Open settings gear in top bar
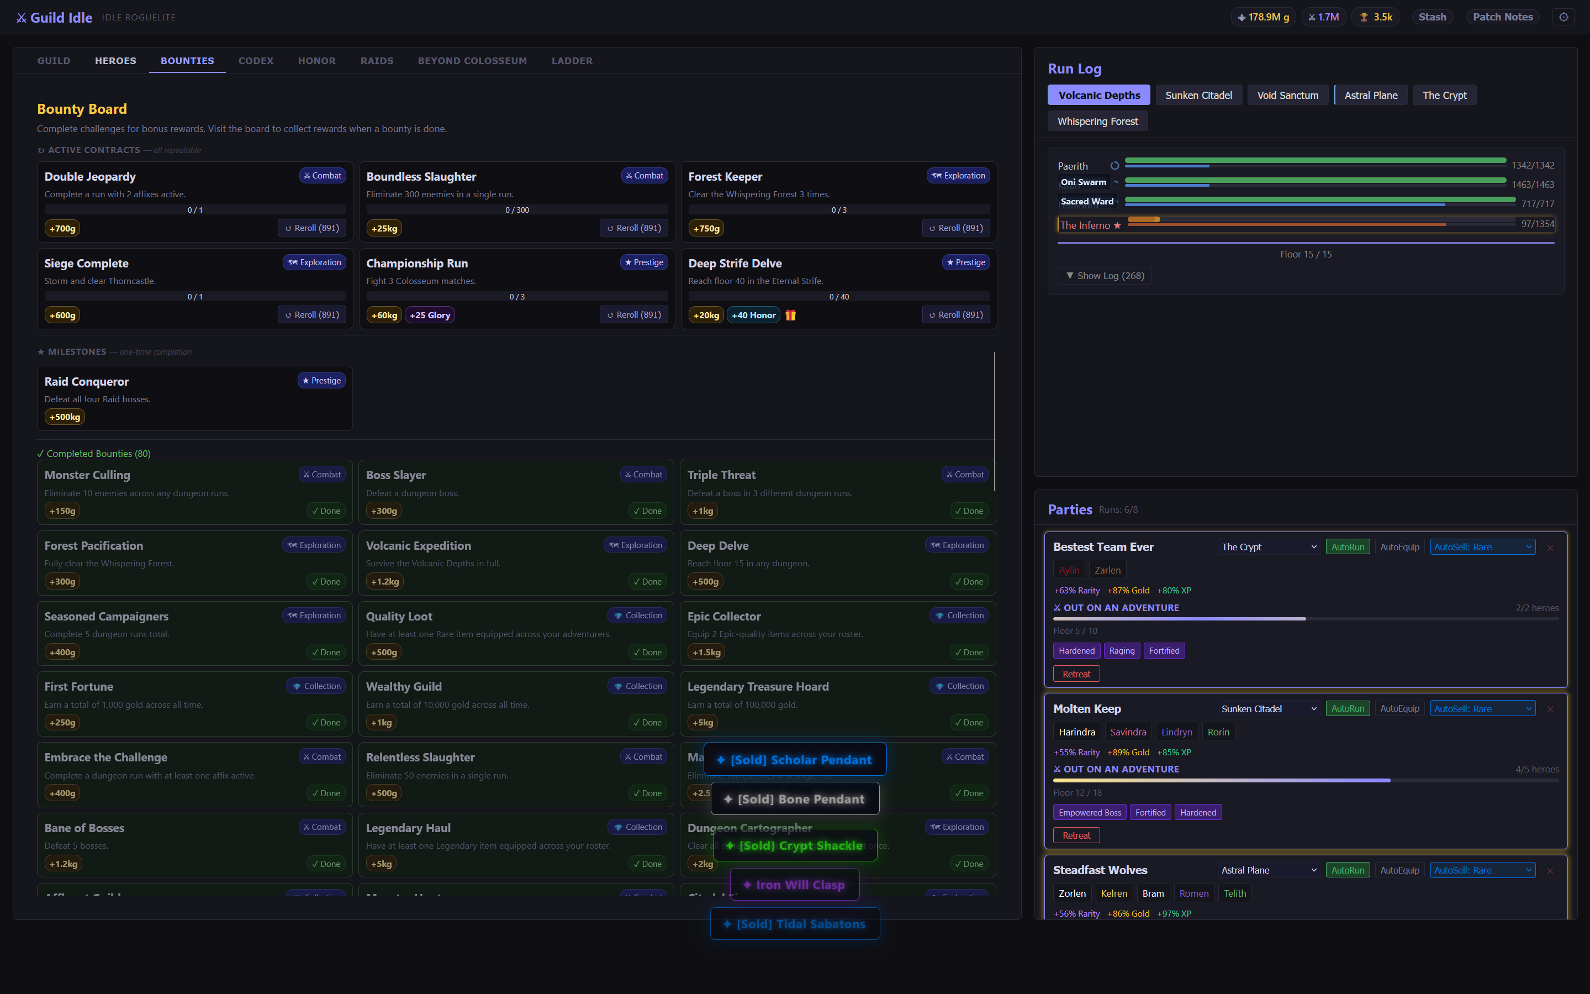Screen dimensions: 1590x994 pos(1563,17)
